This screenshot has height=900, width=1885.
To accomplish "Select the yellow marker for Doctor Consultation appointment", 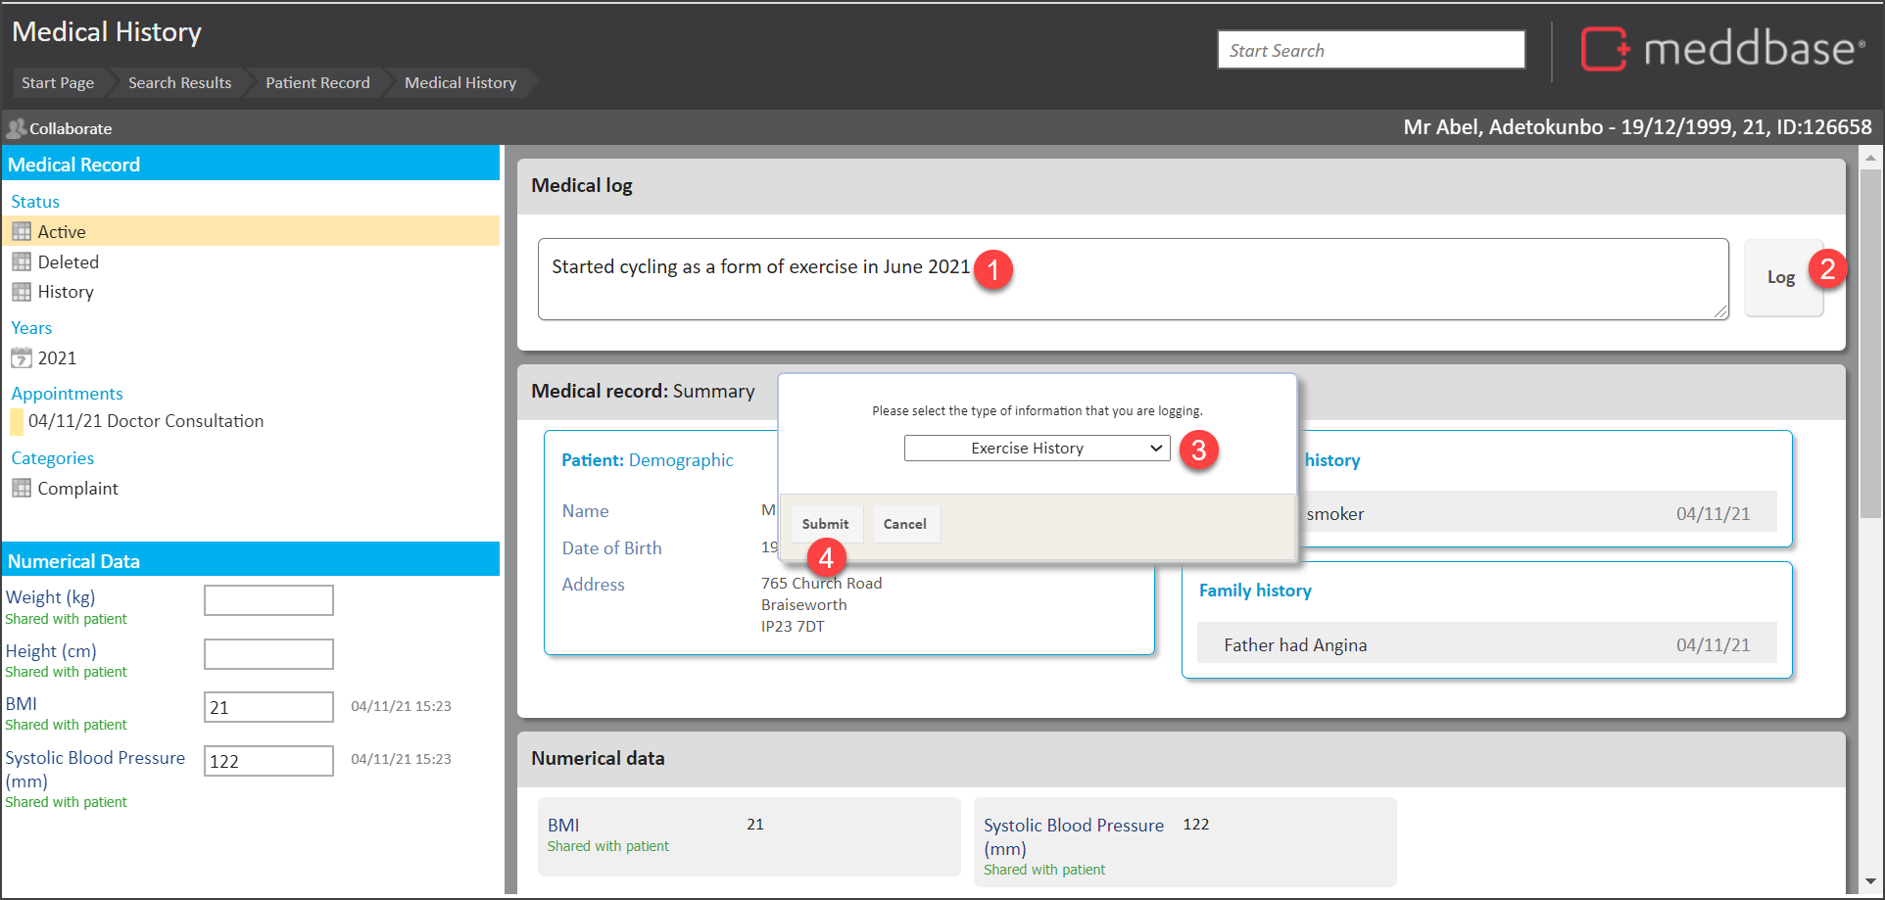I will pyautogui.click(x=17, y=422).
